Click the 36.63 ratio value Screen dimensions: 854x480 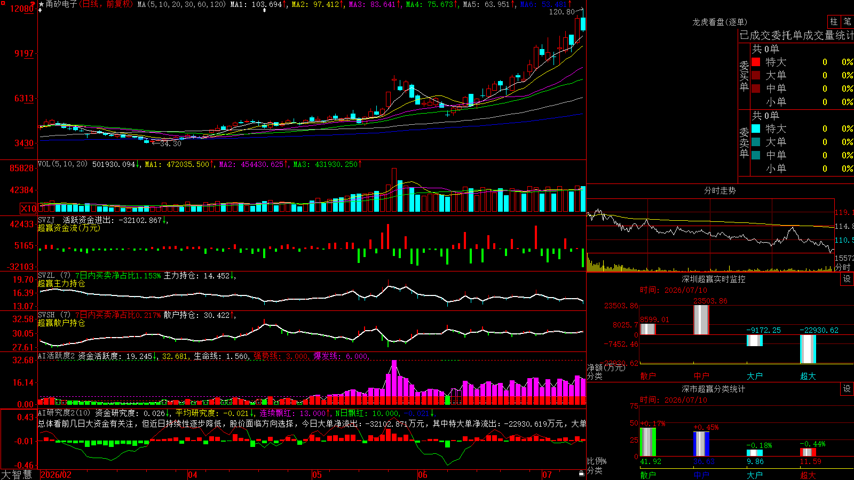(x=704, y=461)
